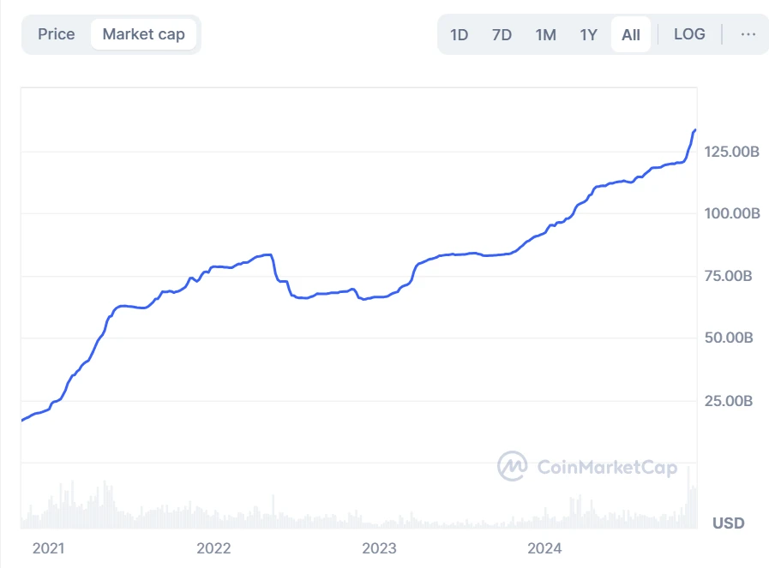Screen dimensions: 769x568
Task: Toggle the LOG scale option
Action: [689, 34]
